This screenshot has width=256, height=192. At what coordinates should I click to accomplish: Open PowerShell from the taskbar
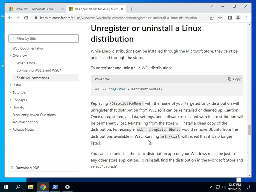tap(55, 187)
